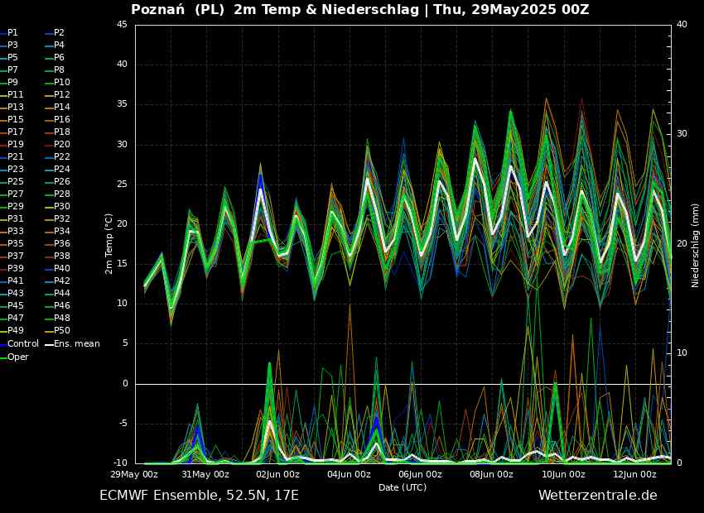The width and height of the screenshot is (704, 513).
Task: Click the "P30" legend entry
Action: tap(57, 206)
